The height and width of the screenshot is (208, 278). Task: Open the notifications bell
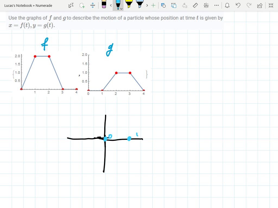pyautogui.click(x=227, y=5)
